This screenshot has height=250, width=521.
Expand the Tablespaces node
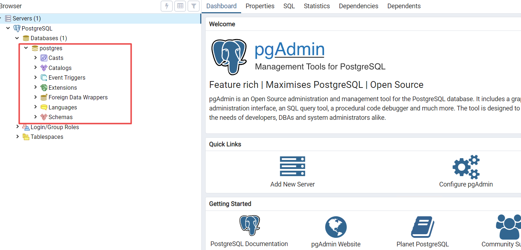pyautogui.click(x=17, y=137)
